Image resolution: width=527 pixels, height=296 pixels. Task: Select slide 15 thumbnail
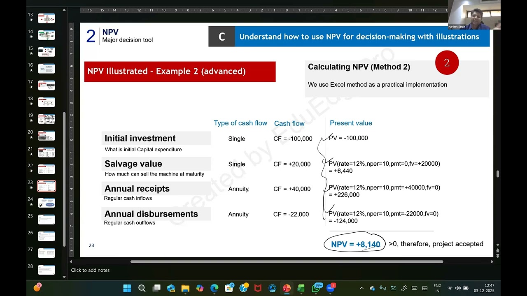47,52
